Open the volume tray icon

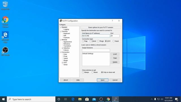[x=162, y=99]
